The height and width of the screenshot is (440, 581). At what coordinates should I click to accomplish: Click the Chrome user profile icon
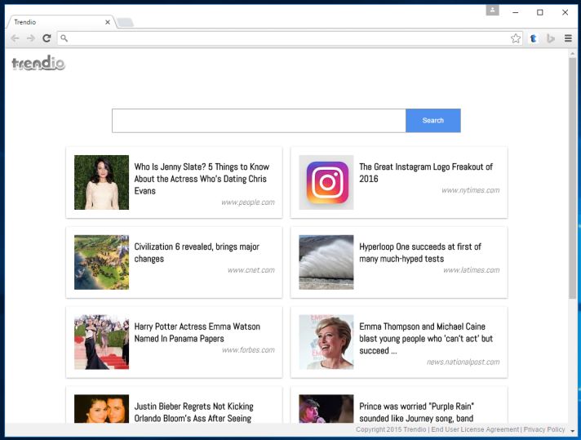(x=492, y=10)
